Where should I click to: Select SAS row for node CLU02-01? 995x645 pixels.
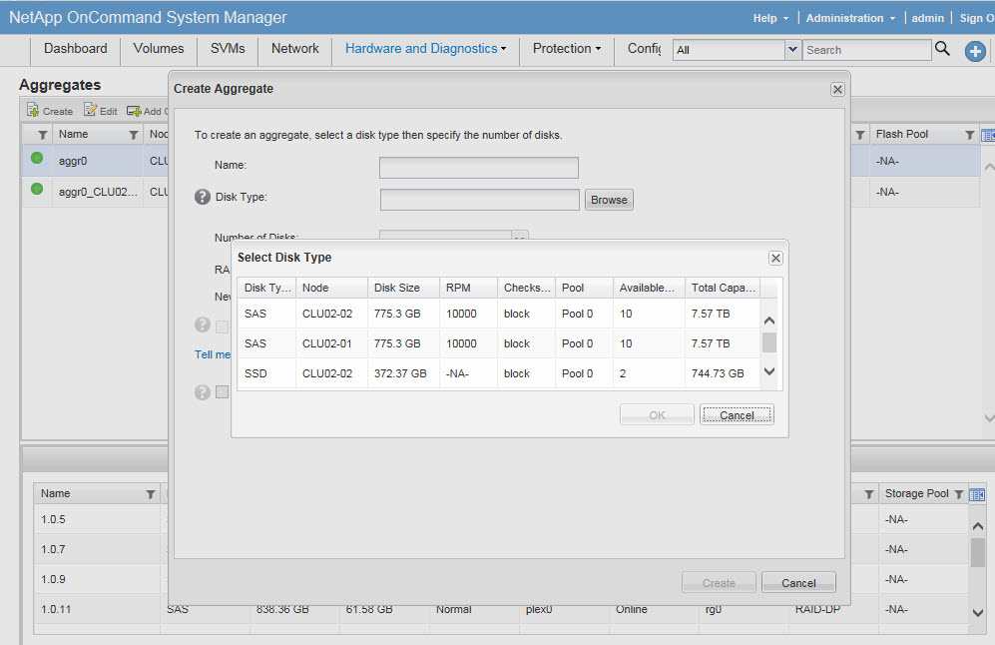[498, 343]
